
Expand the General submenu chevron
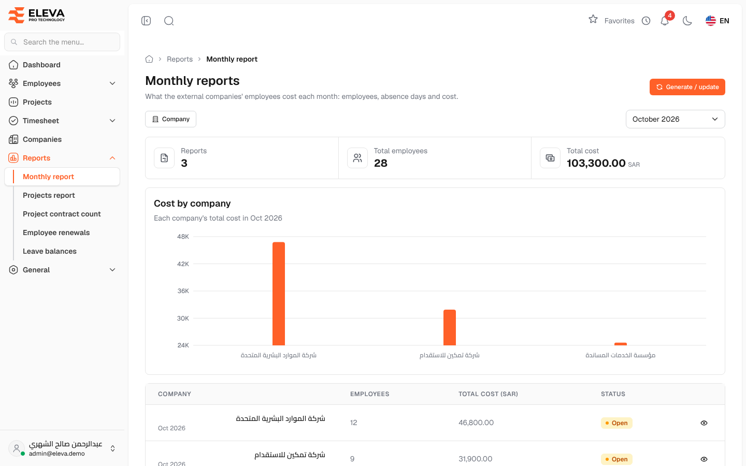click(112, 270)
